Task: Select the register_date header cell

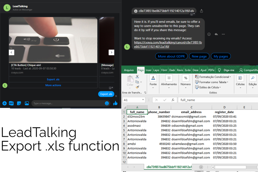Action: (224, 112)
